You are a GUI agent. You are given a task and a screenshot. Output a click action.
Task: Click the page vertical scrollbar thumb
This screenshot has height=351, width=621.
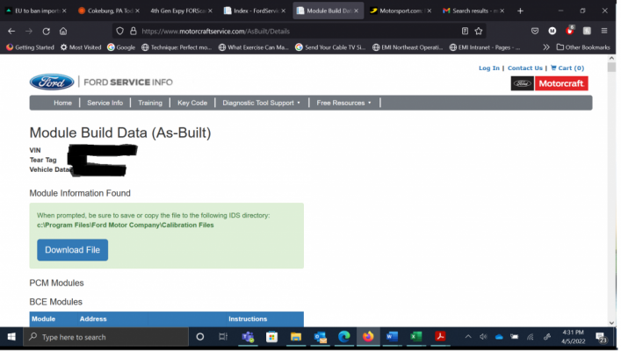[x=611, y=67]
